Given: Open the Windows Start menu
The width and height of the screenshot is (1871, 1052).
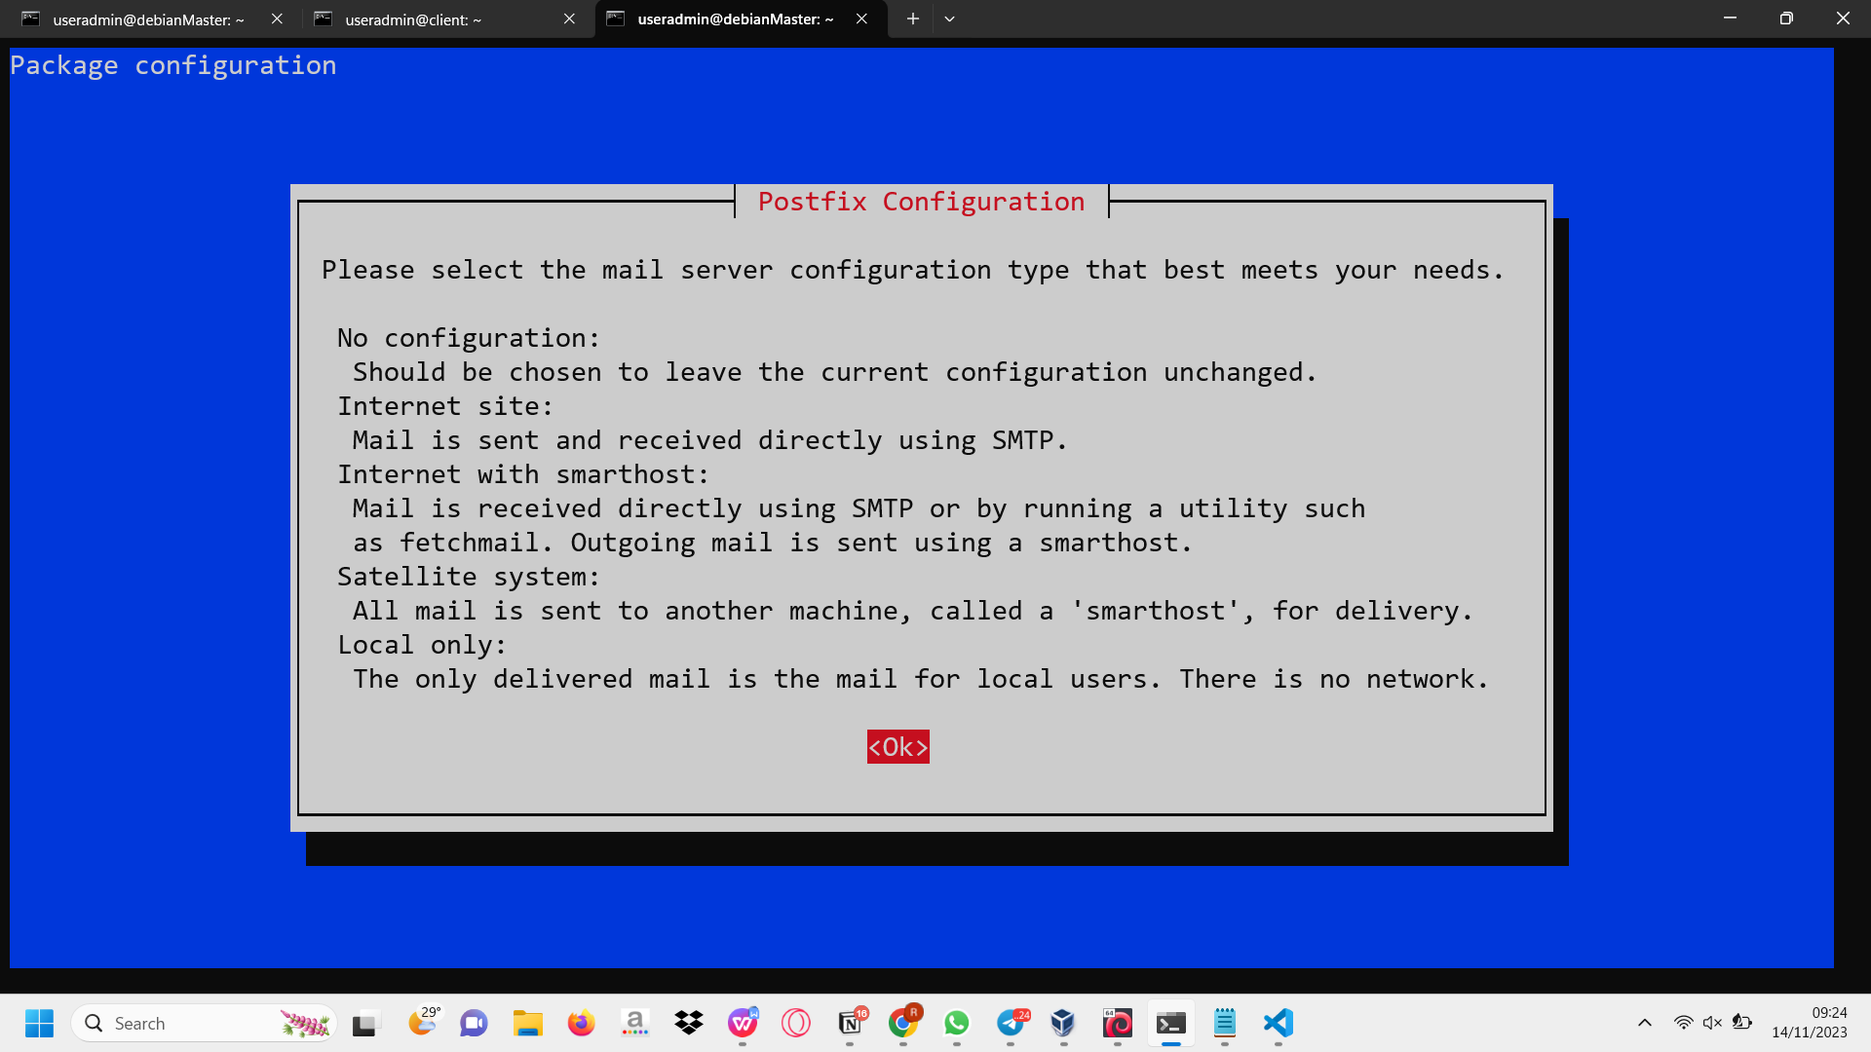Looking at the screenshot, I should click(39, 1024).
